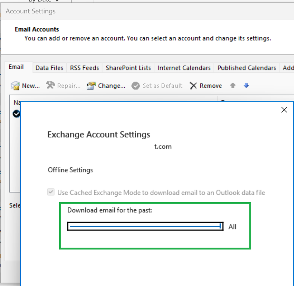This screenshot has width=294, height=286.
Task: Open the SharePoint Lists tab
Action: click(128, 68)
